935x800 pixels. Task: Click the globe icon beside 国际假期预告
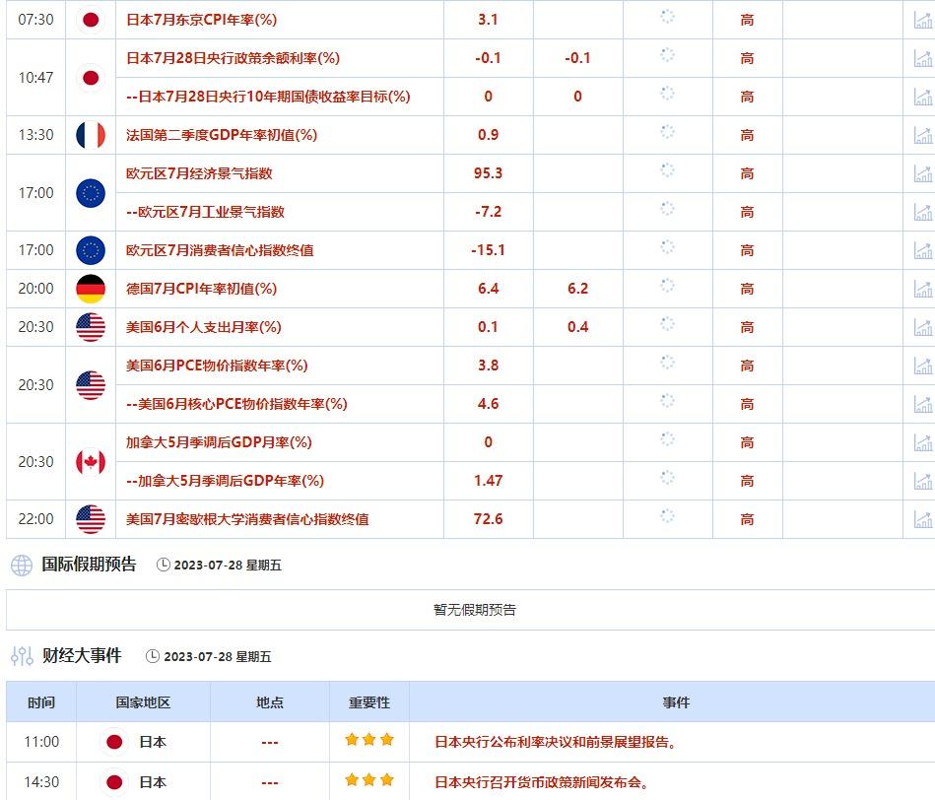point(22,566)
